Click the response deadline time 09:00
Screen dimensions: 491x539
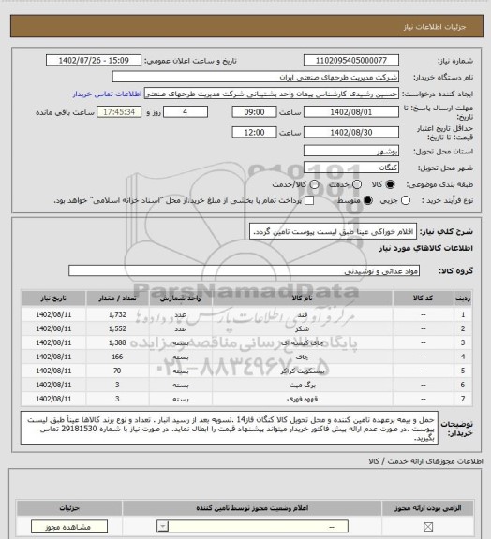254,112
